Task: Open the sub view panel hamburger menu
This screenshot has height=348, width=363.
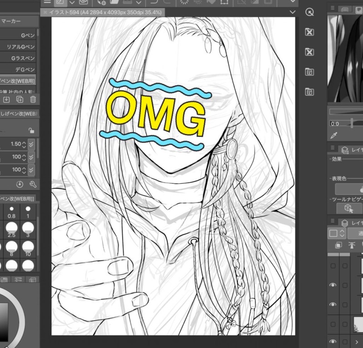Action: click(333, 8)
